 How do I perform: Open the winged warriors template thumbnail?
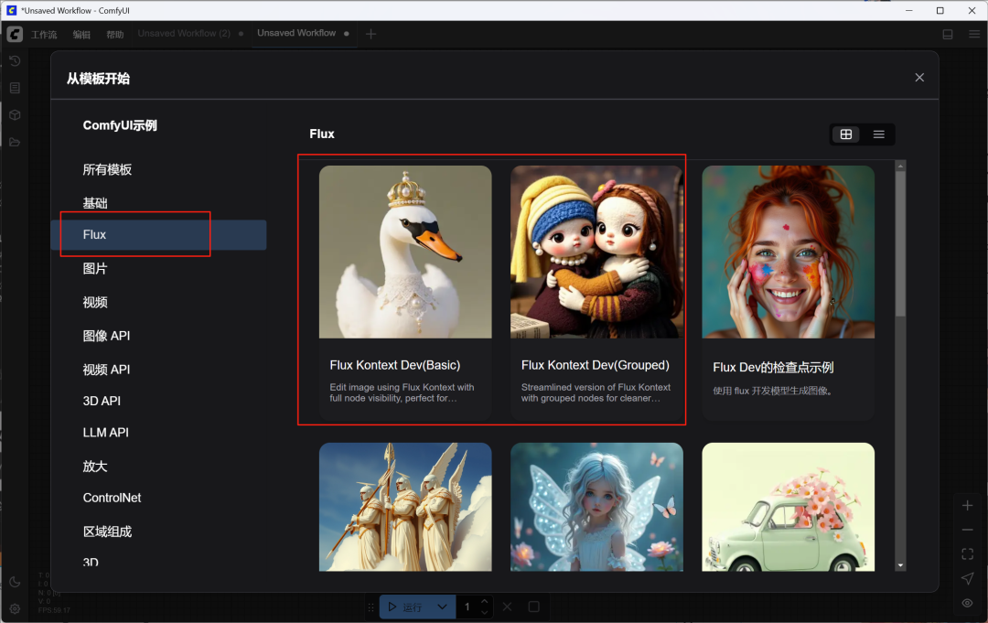pyautogui.click(x=405, y=507)
